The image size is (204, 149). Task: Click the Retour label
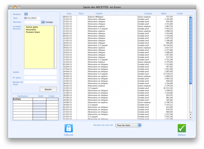click(x=182, y=135)
